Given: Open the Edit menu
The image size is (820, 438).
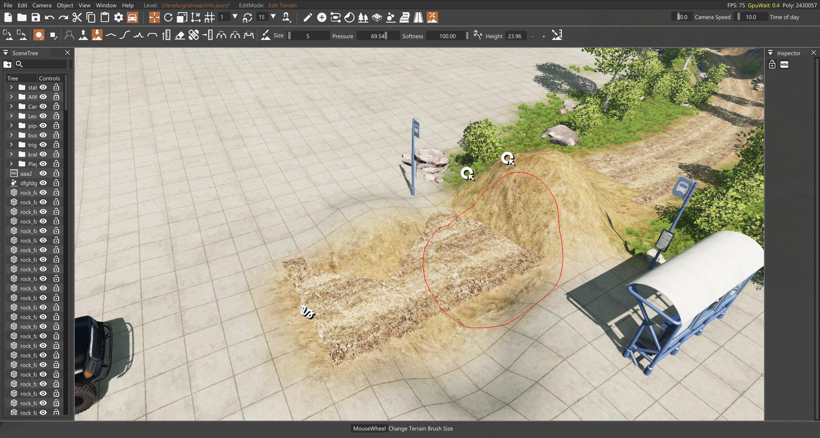Looking at the screenshot, I should coord(22,5).
